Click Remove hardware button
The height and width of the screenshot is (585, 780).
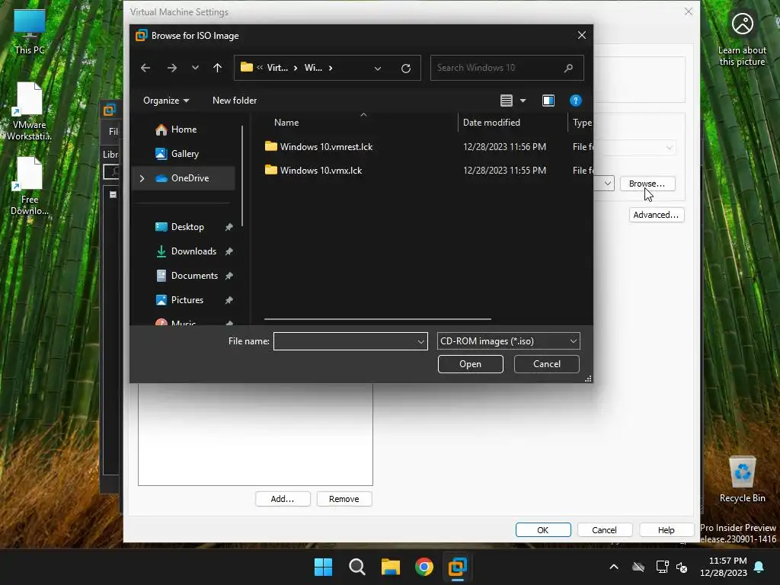pos(344,499)
